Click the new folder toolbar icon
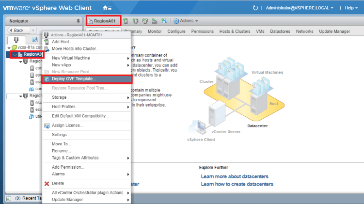 [x=145, y=21]
